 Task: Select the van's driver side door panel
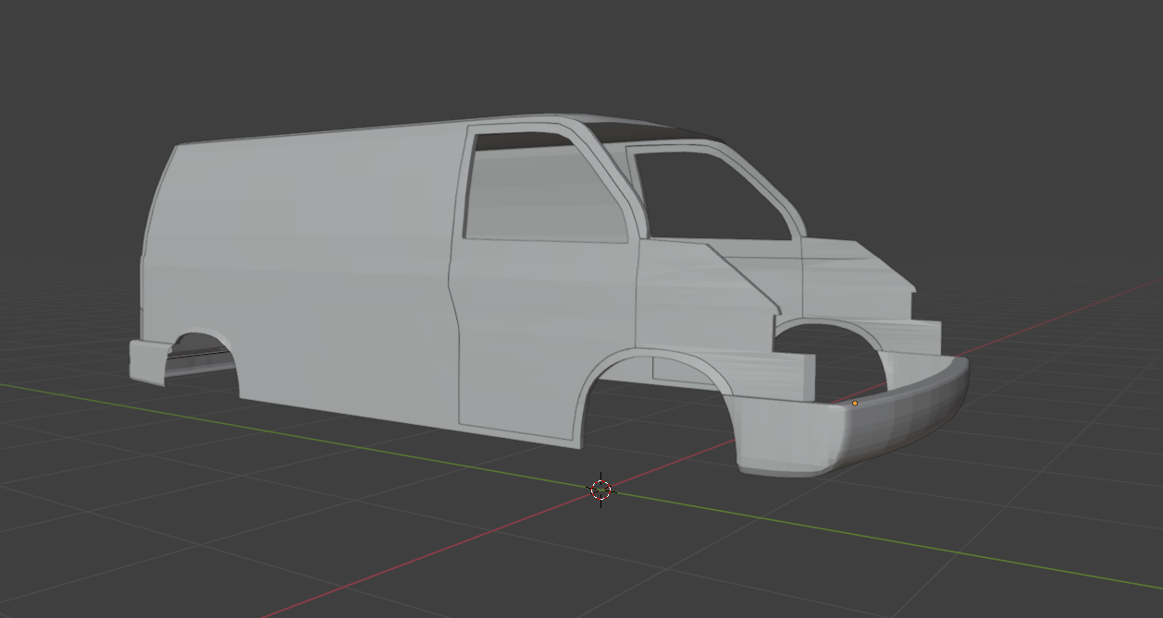(x=546, y=314)
